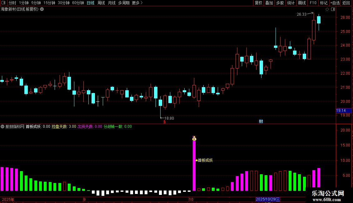Screen dimensions: 353x203
Task: Open the 多股 multi-stock view
Action: (x=280, y=3)
